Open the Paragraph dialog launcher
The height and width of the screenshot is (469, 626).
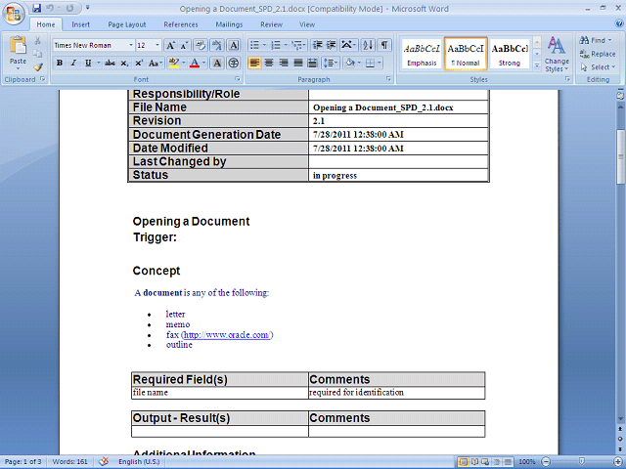[388, 79]
